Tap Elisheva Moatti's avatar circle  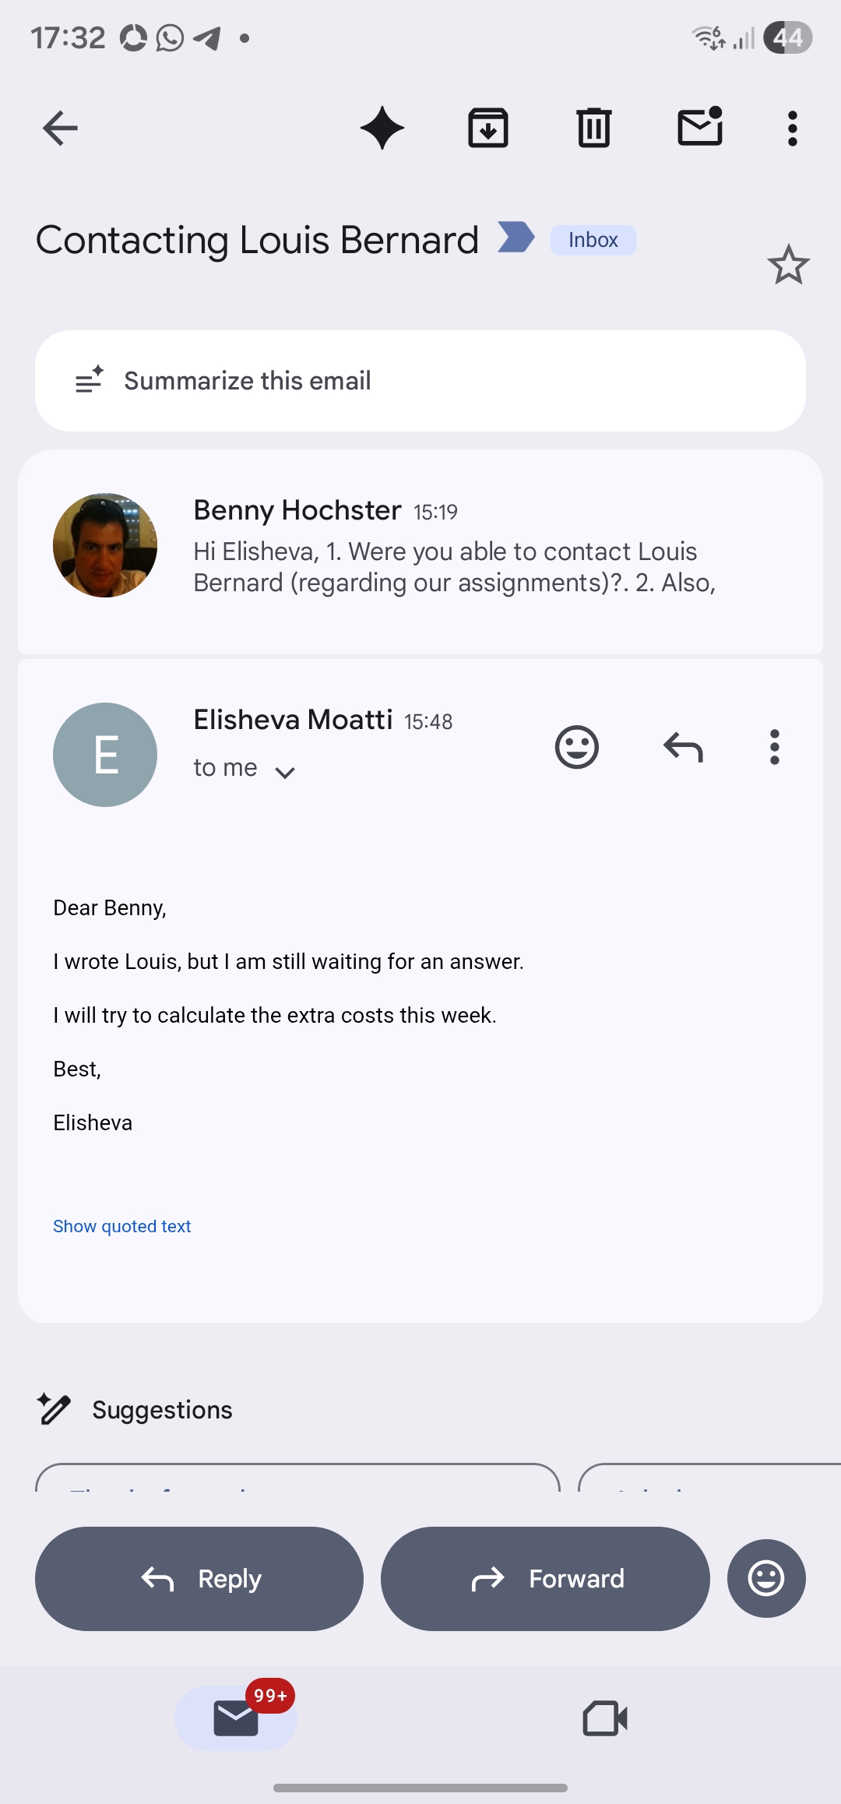point(105,755)
